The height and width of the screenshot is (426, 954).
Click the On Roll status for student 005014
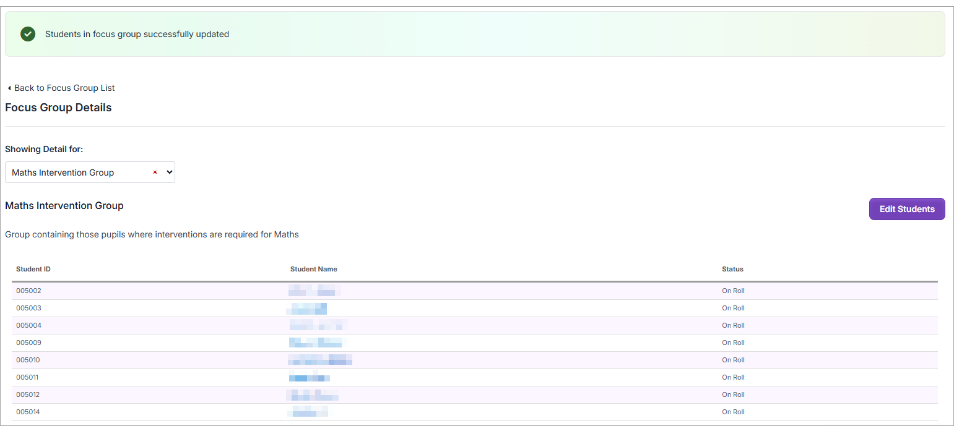(x=733, y=412)
